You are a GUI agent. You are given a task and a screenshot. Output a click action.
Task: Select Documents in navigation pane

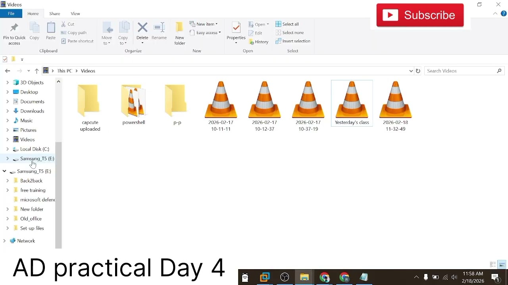coord(32,102)
